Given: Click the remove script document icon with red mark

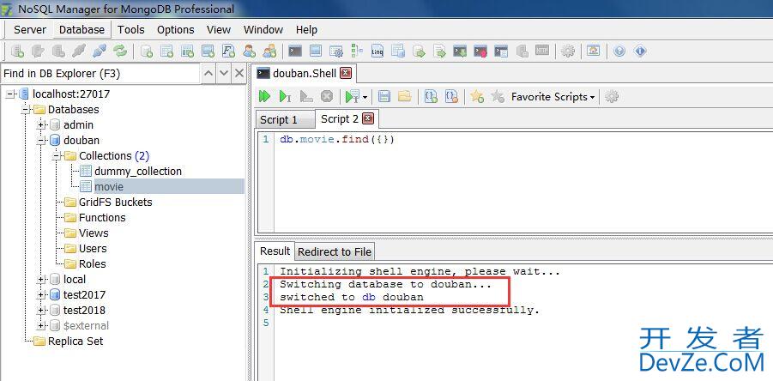Looking at the screenshot, I should [x=451, y=96].
